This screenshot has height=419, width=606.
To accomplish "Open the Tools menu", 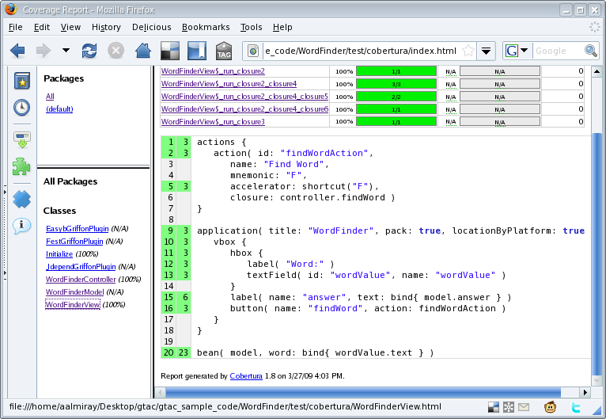I will point(251,27).
